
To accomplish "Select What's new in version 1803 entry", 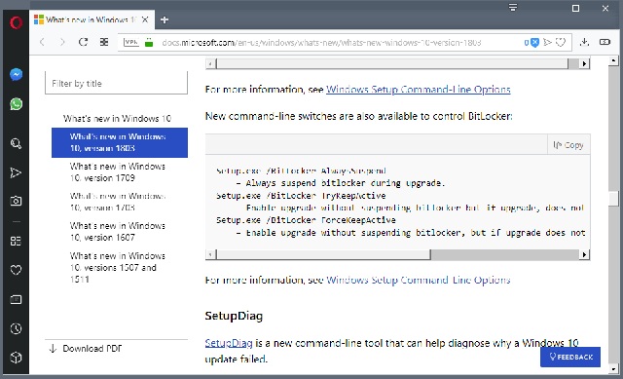I will pos(120,142).
